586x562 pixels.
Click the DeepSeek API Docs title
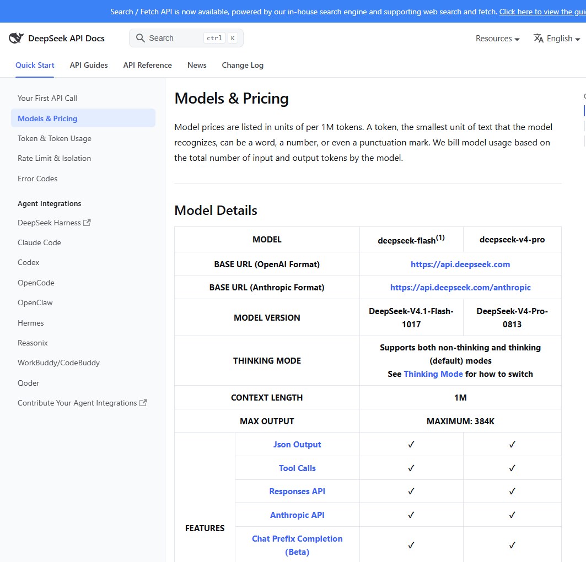(67, 39)
